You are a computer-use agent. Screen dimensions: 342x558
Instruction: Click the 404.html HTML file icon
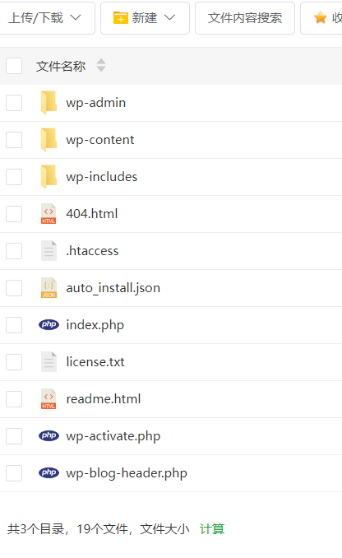(x=49, y=214)
